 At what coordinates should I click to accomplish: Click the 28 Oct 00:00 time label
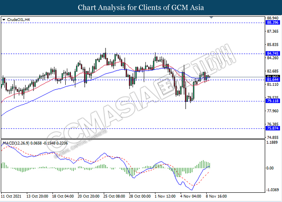pos(140,196)
